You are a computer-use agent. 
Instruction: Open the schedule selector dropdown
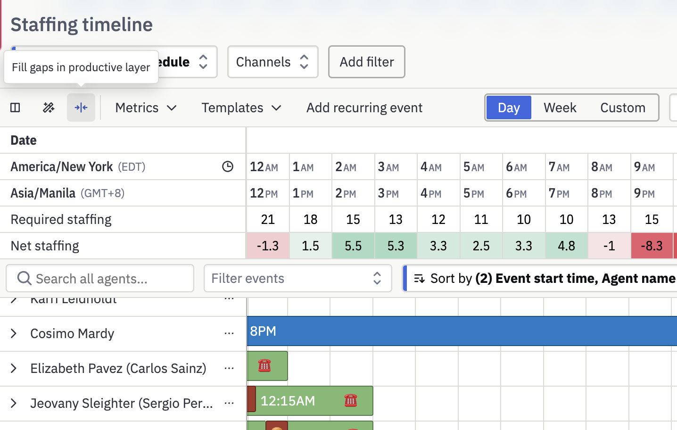188,62
